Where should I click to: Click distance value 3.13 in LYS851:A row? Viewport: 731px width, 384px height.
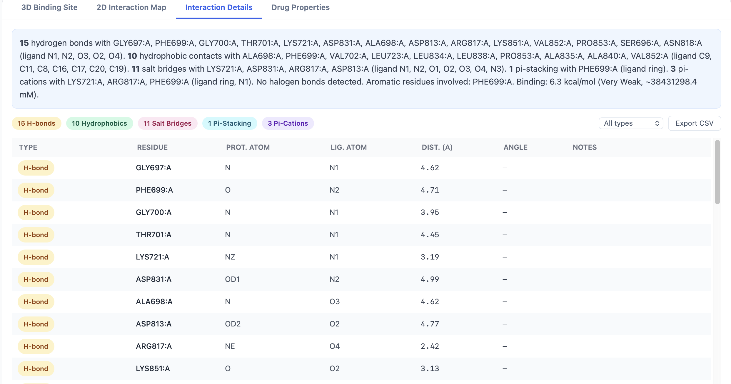(x=430, y=369)
